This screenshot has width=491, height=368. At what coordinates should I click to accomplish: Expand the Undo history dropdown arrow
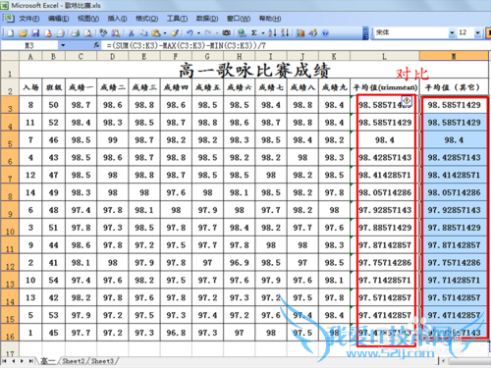[x=198, y=33]
